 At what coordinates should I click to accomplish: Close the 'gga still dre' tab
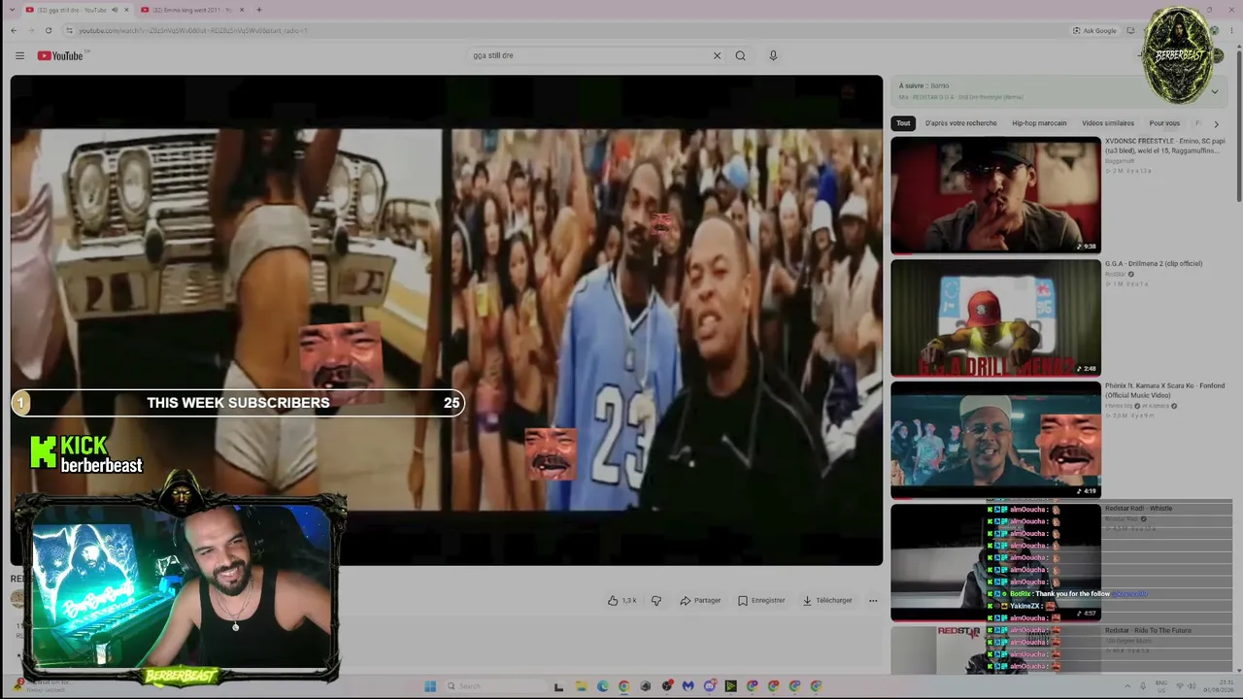click(127, 10)
